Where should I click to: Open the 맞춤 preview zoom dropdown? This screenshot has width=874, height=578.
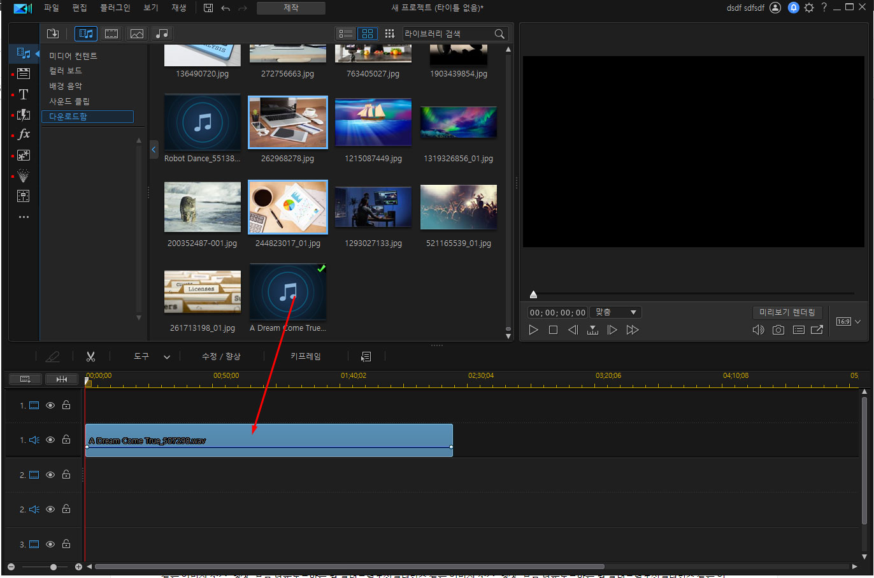pyautogui.click(x=615, y=312)
